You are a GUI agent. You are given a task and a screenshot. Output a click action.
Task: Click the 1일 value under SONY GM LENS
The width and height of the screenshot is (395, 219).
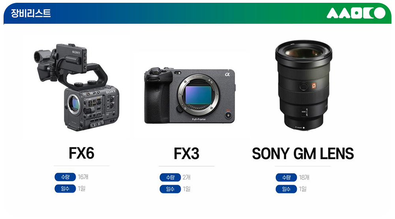[303, 189]
